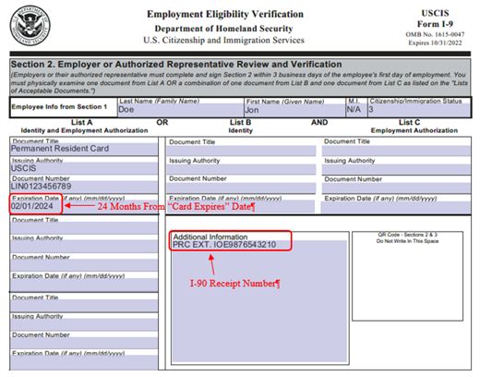Image resolution: width=480 pixels, height=377 pixels.
Task: Click third List A Issuing Authority field
Action: pyautogui.click(x=84, y=324)
